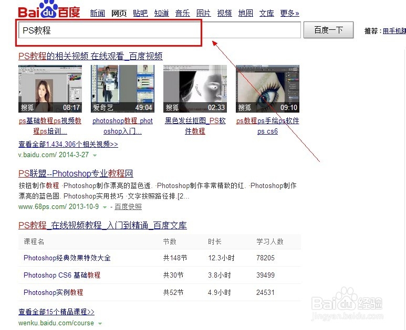Click the 39499 learners count
This screenshot has height=330, width=406.
coord(265,275)
